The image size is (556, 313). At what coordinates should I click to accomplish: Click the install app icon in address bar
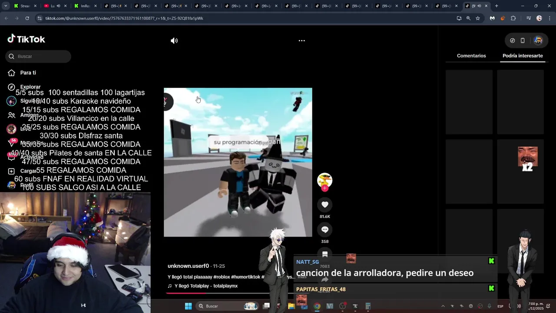click(459, 18)
